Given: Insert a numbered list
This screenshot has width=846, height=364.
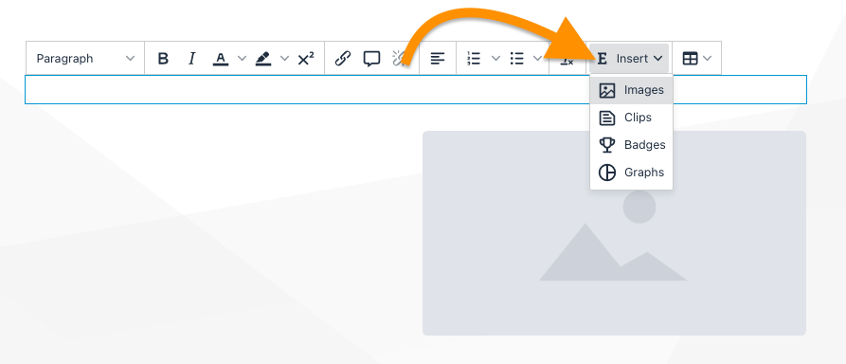Looking at the screenshot, I should tap(474, 59).
